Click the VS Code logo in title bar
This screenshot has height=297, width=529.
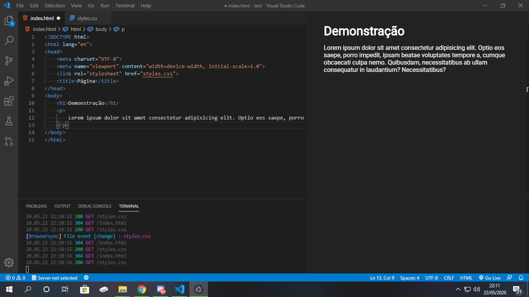tap(7, 5)
